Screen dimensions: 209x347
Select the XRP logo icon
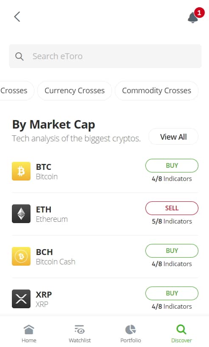point(21,299)
